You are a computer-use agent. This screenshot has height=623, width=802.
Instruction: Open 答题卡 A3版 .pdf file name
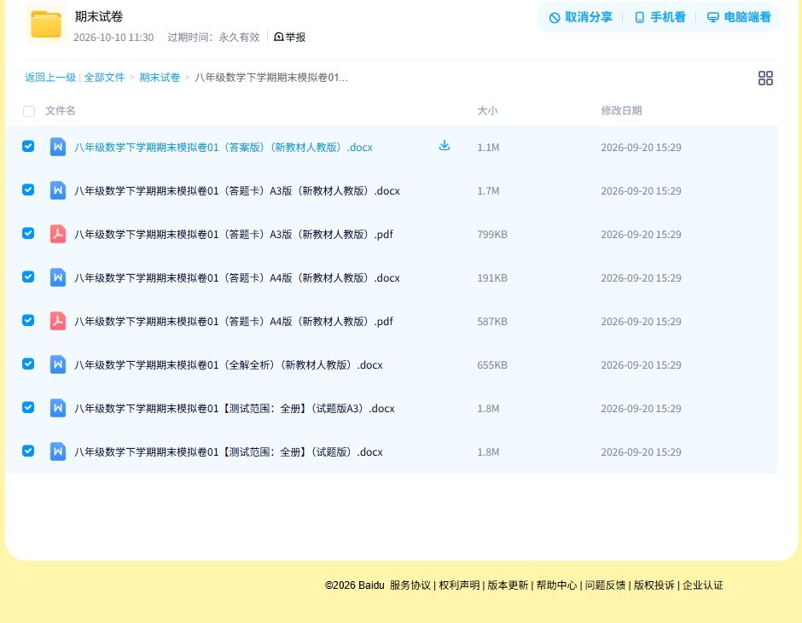[234, 234]
